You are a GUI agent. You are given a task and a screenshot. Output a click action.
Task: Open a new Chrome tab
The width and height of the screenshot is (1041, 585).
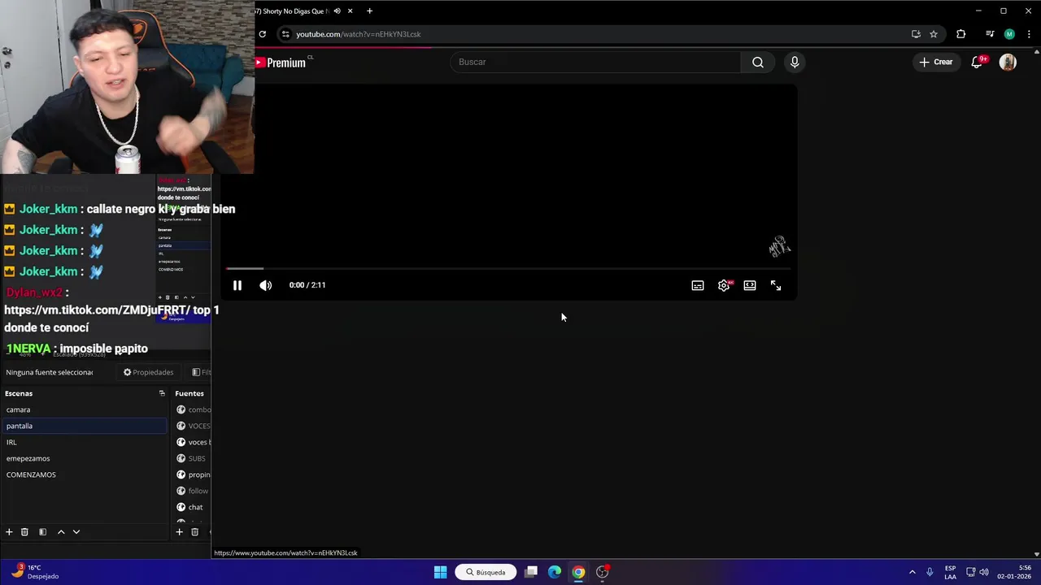pyautogui.click(x=369, y=11)
